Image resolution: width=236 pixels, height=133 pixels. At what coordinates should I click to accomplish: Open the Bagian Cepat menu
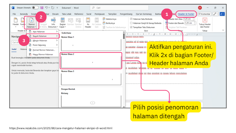pyautogui.click(x=63, y=23)
